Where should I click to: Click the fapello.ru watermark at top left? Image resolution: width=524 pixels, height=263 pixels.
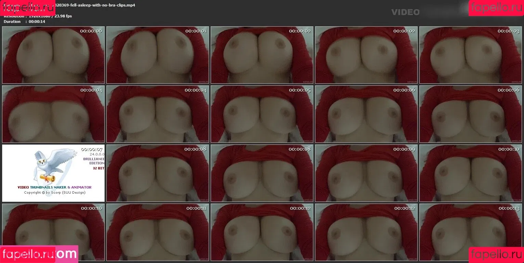point(27,7)
